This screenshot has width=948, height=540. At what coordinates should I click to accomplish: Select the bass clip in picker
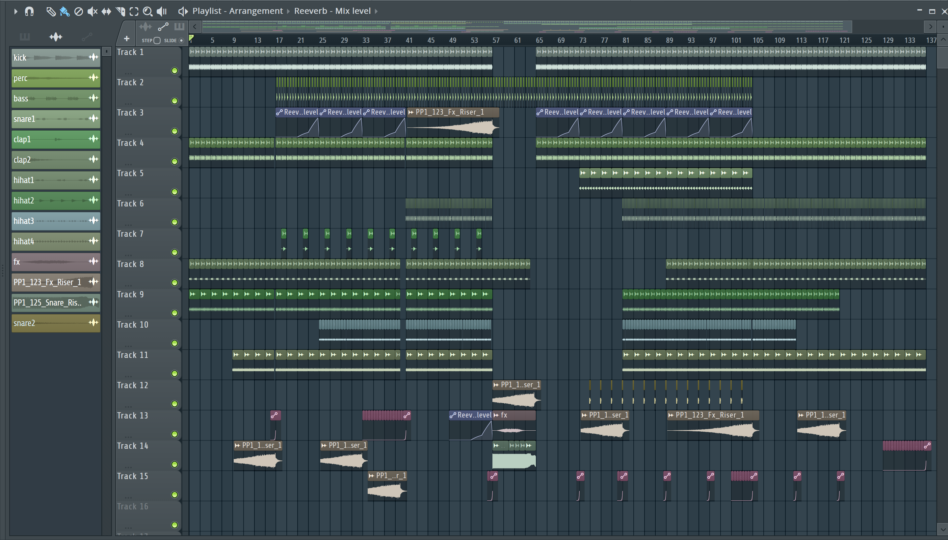point(56,98)
